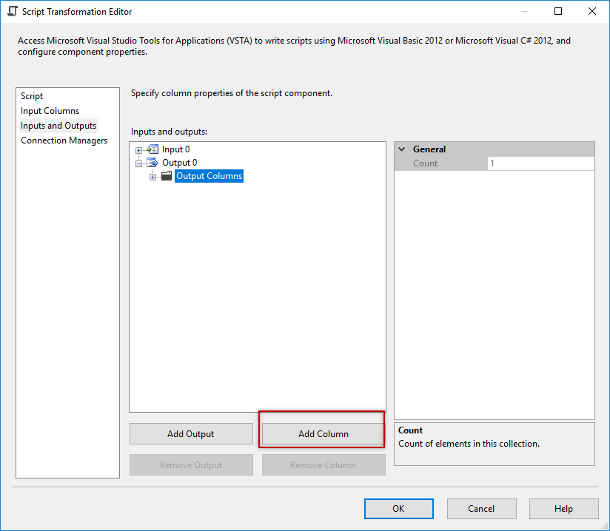This screenshot has height=531, width=610.
Task: Click the Add Output button
Action: (191, 433)
